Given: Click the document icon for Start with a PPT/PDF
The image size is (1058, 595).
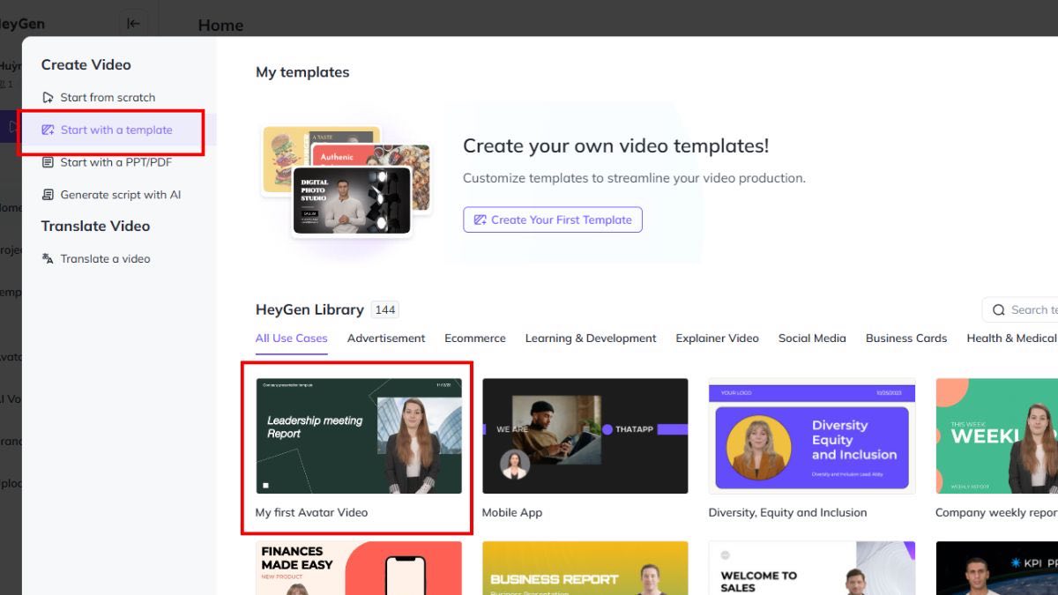Looking at the screenshot, I should coord(48,161).
